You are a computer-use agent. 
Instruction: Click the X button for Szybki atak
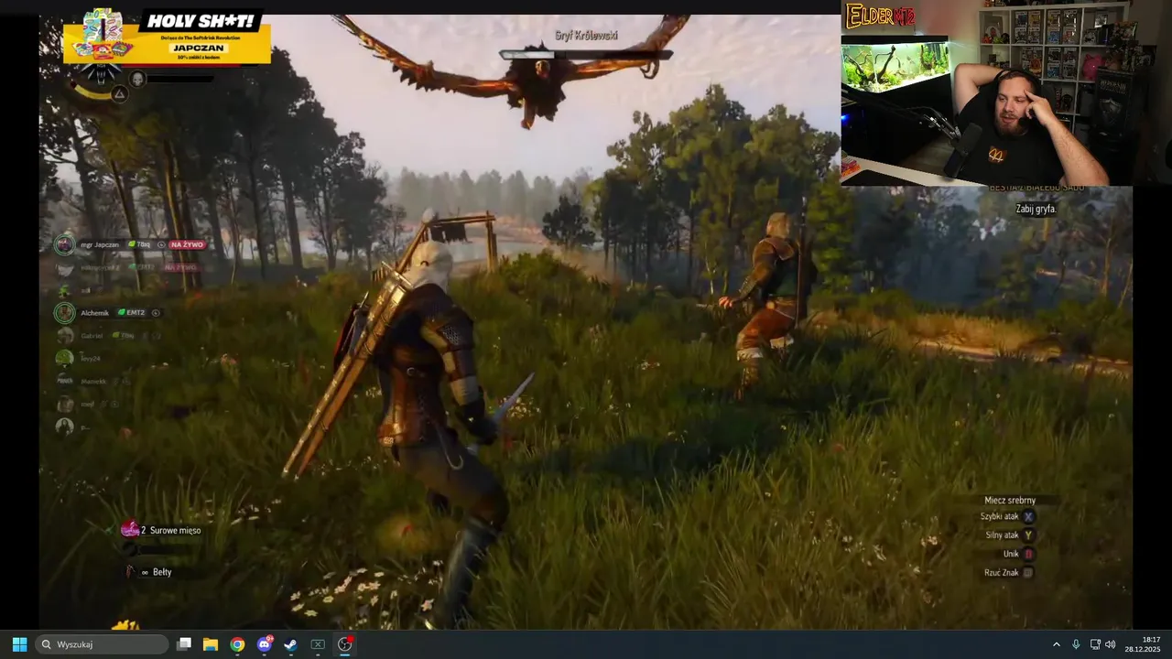tap(1028, 517)
